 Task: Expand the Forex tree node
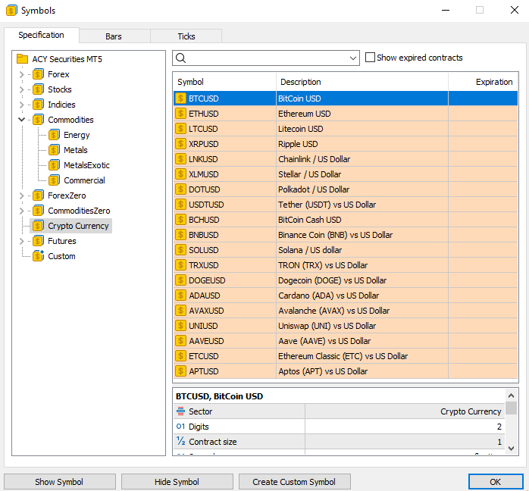[21, 74]
